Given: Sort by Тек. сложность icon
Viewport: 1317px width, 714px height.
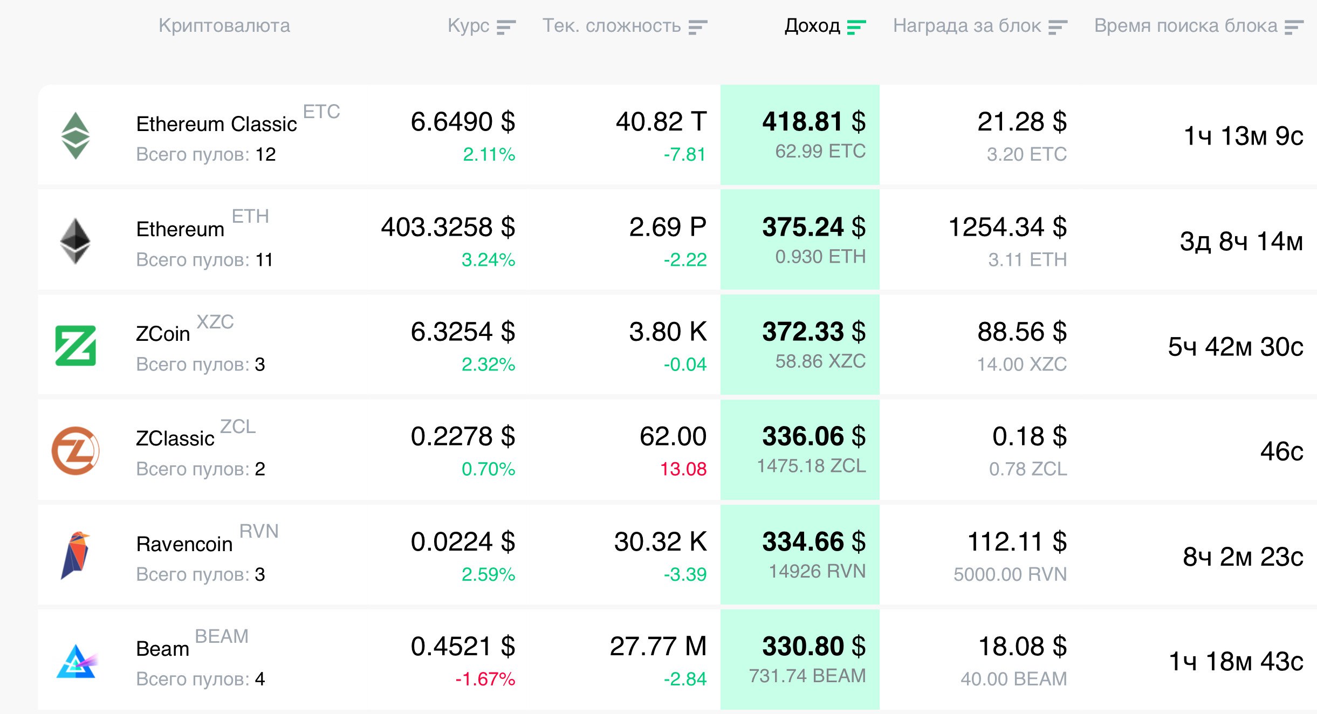Looking at the screenshot, I should (697, 27).
